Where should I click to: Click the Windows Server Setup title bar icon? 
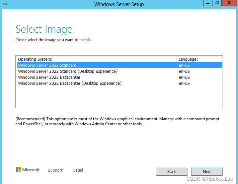point(5,3)
